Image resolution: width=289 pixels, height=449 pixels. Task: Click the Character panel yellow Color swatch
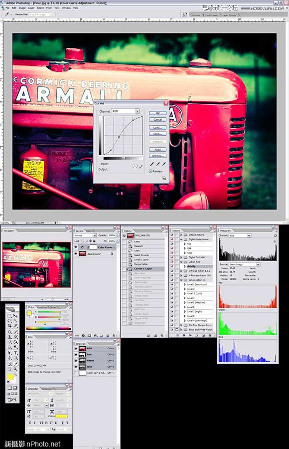(x=61, y=416)
